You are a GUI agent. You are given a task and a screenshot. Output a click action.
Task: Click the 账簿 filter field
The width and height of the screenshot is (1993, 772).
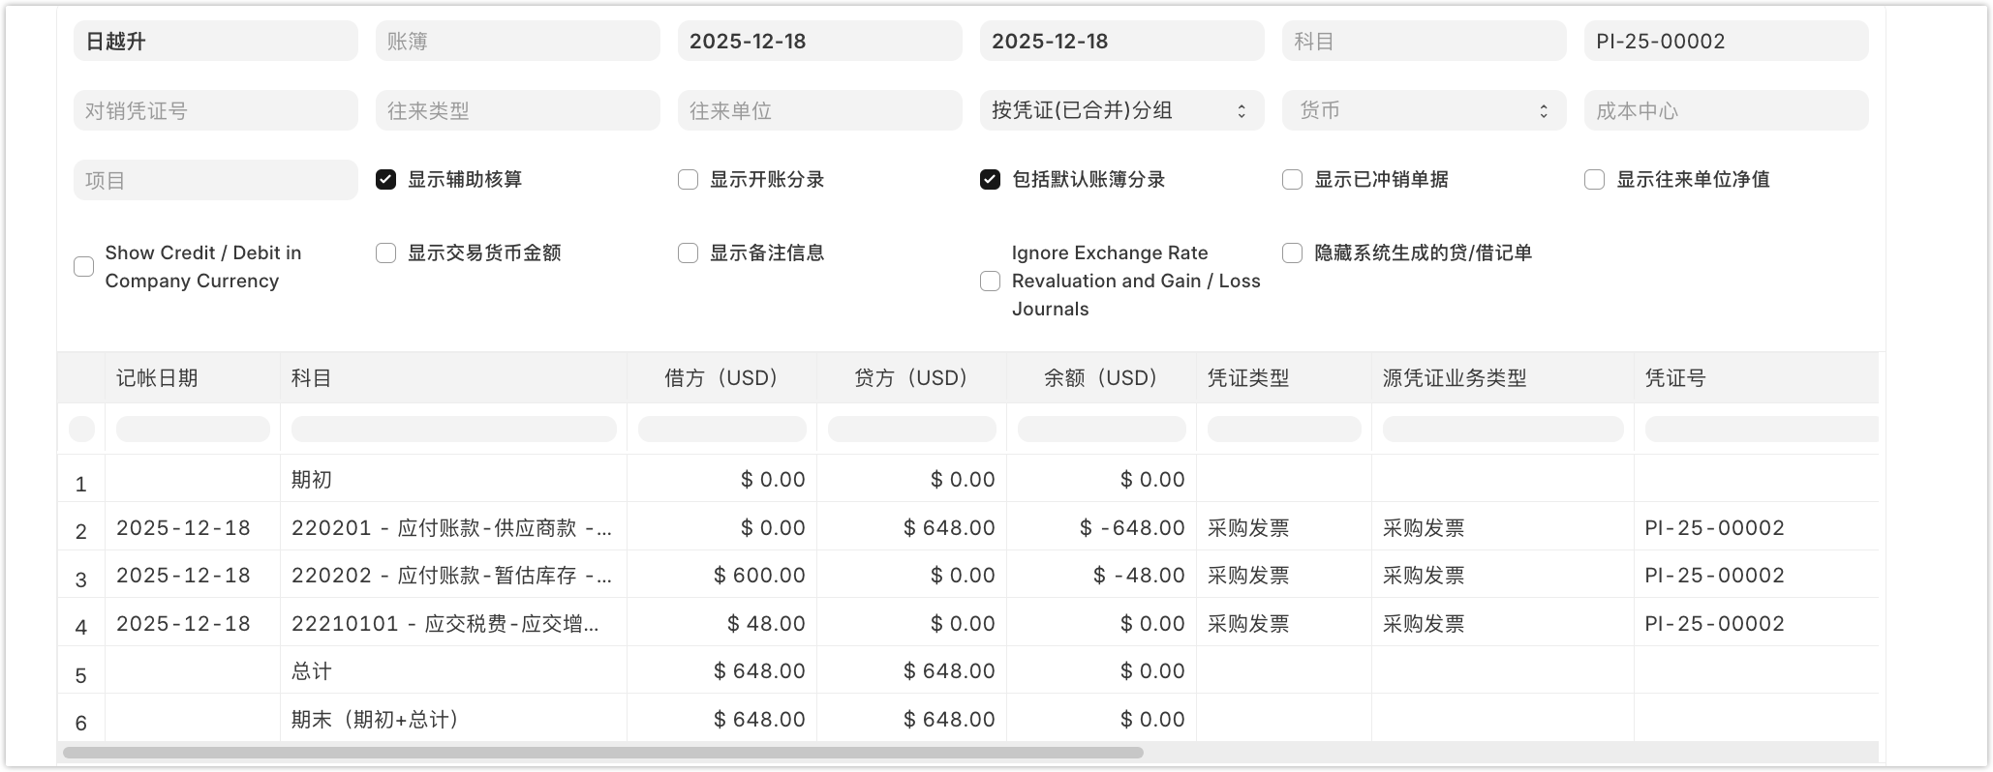tap(517, 41)
